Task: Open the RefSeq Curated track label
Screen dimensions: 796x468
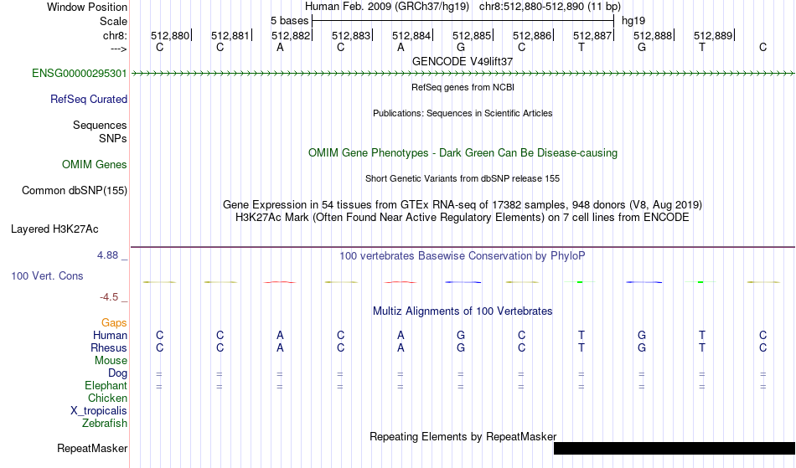Action: [x=89, y=100]
